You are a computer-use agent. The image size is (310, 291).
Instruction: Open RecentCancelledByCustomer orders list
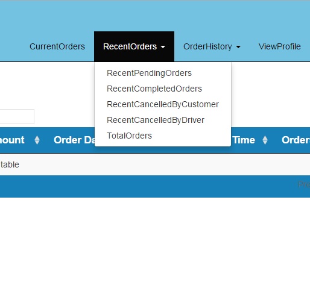tap(163, 104)
